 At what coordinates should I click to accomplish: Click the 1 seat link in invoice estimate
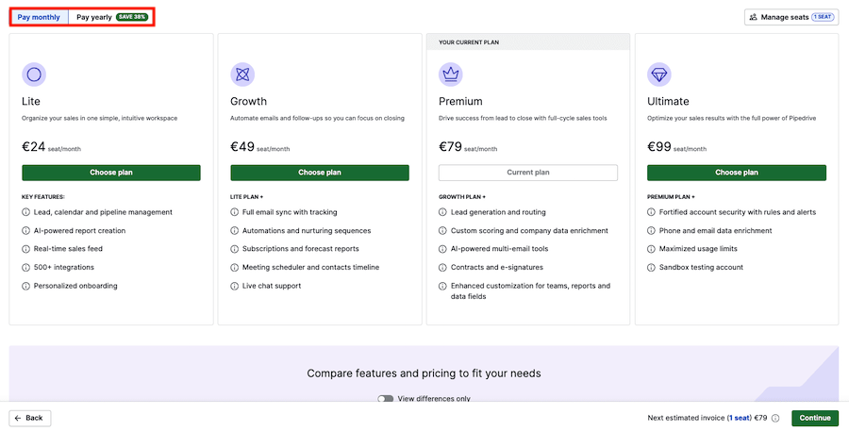click(x=740, y=418)
